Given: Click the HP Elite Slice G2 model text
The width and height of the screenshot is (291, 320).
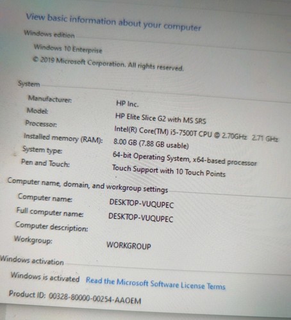Looking at the screenshot, I should (160, 118).
